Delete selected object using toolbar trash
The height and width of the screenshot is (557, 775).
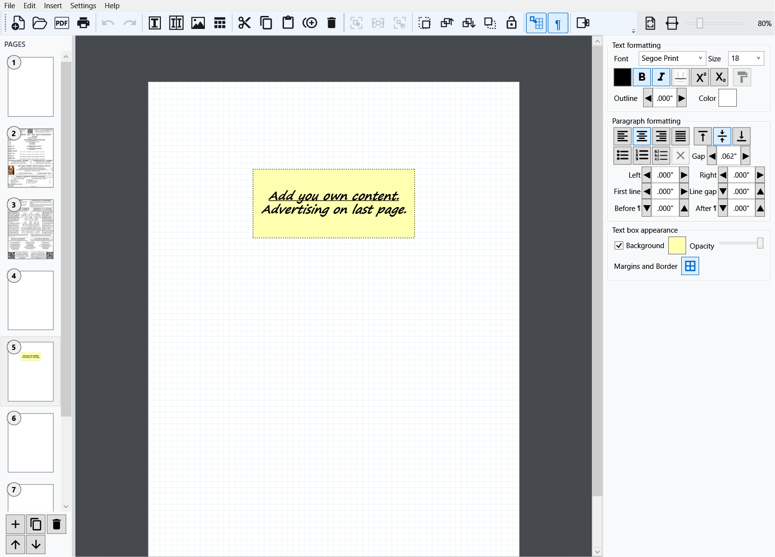pos(331,23)
